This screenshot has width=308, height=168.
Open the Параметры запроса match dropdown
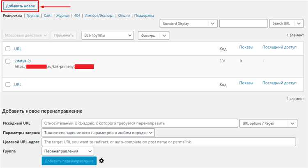click(98, 133)
